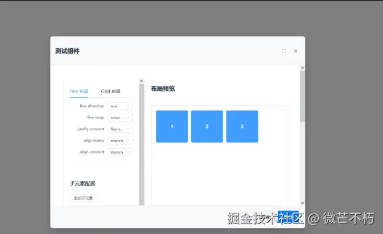Open the flex-direction dropdown
Viewport: 383px width, 234px height.
pos(120,106)
